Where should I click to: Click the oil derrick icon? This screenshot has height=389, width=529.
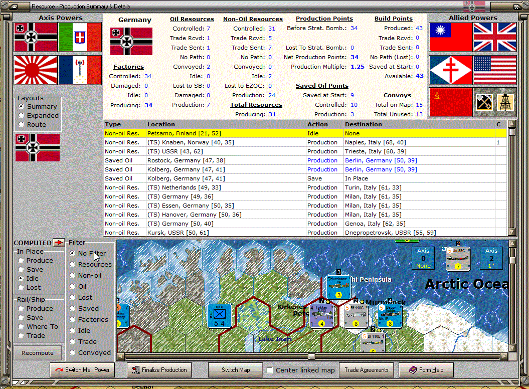505,102
